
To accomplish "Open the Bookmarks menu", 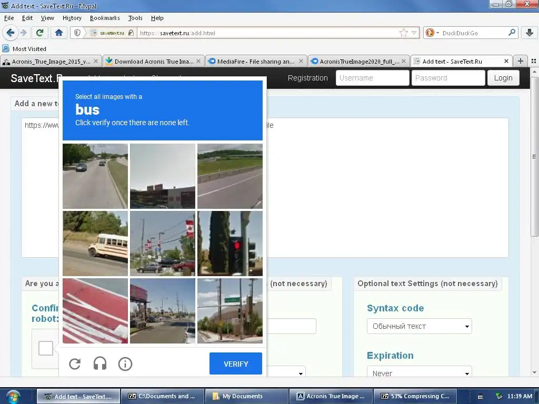I will [x=105, y=18].
